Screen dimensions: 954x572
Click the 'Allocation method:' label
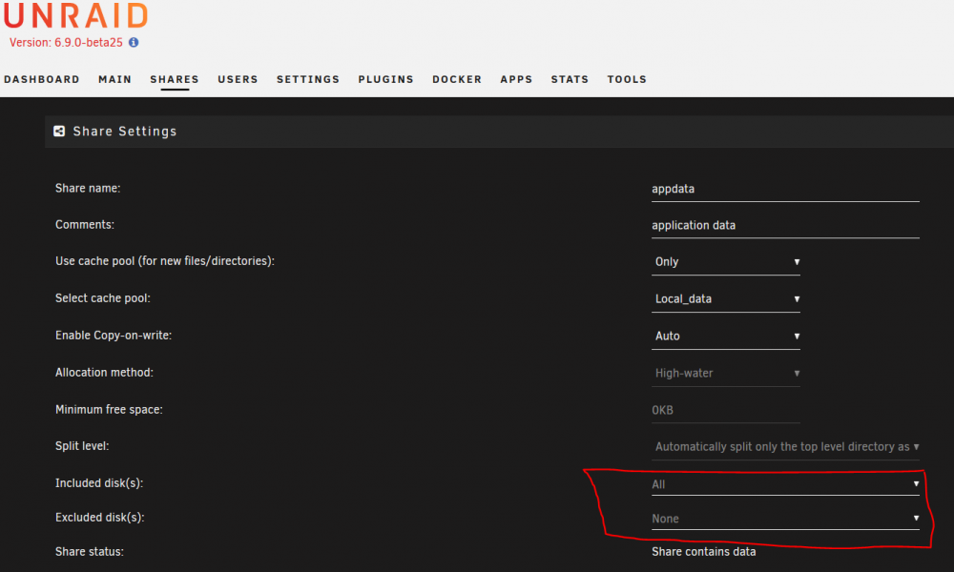click(x=104, y=373)
